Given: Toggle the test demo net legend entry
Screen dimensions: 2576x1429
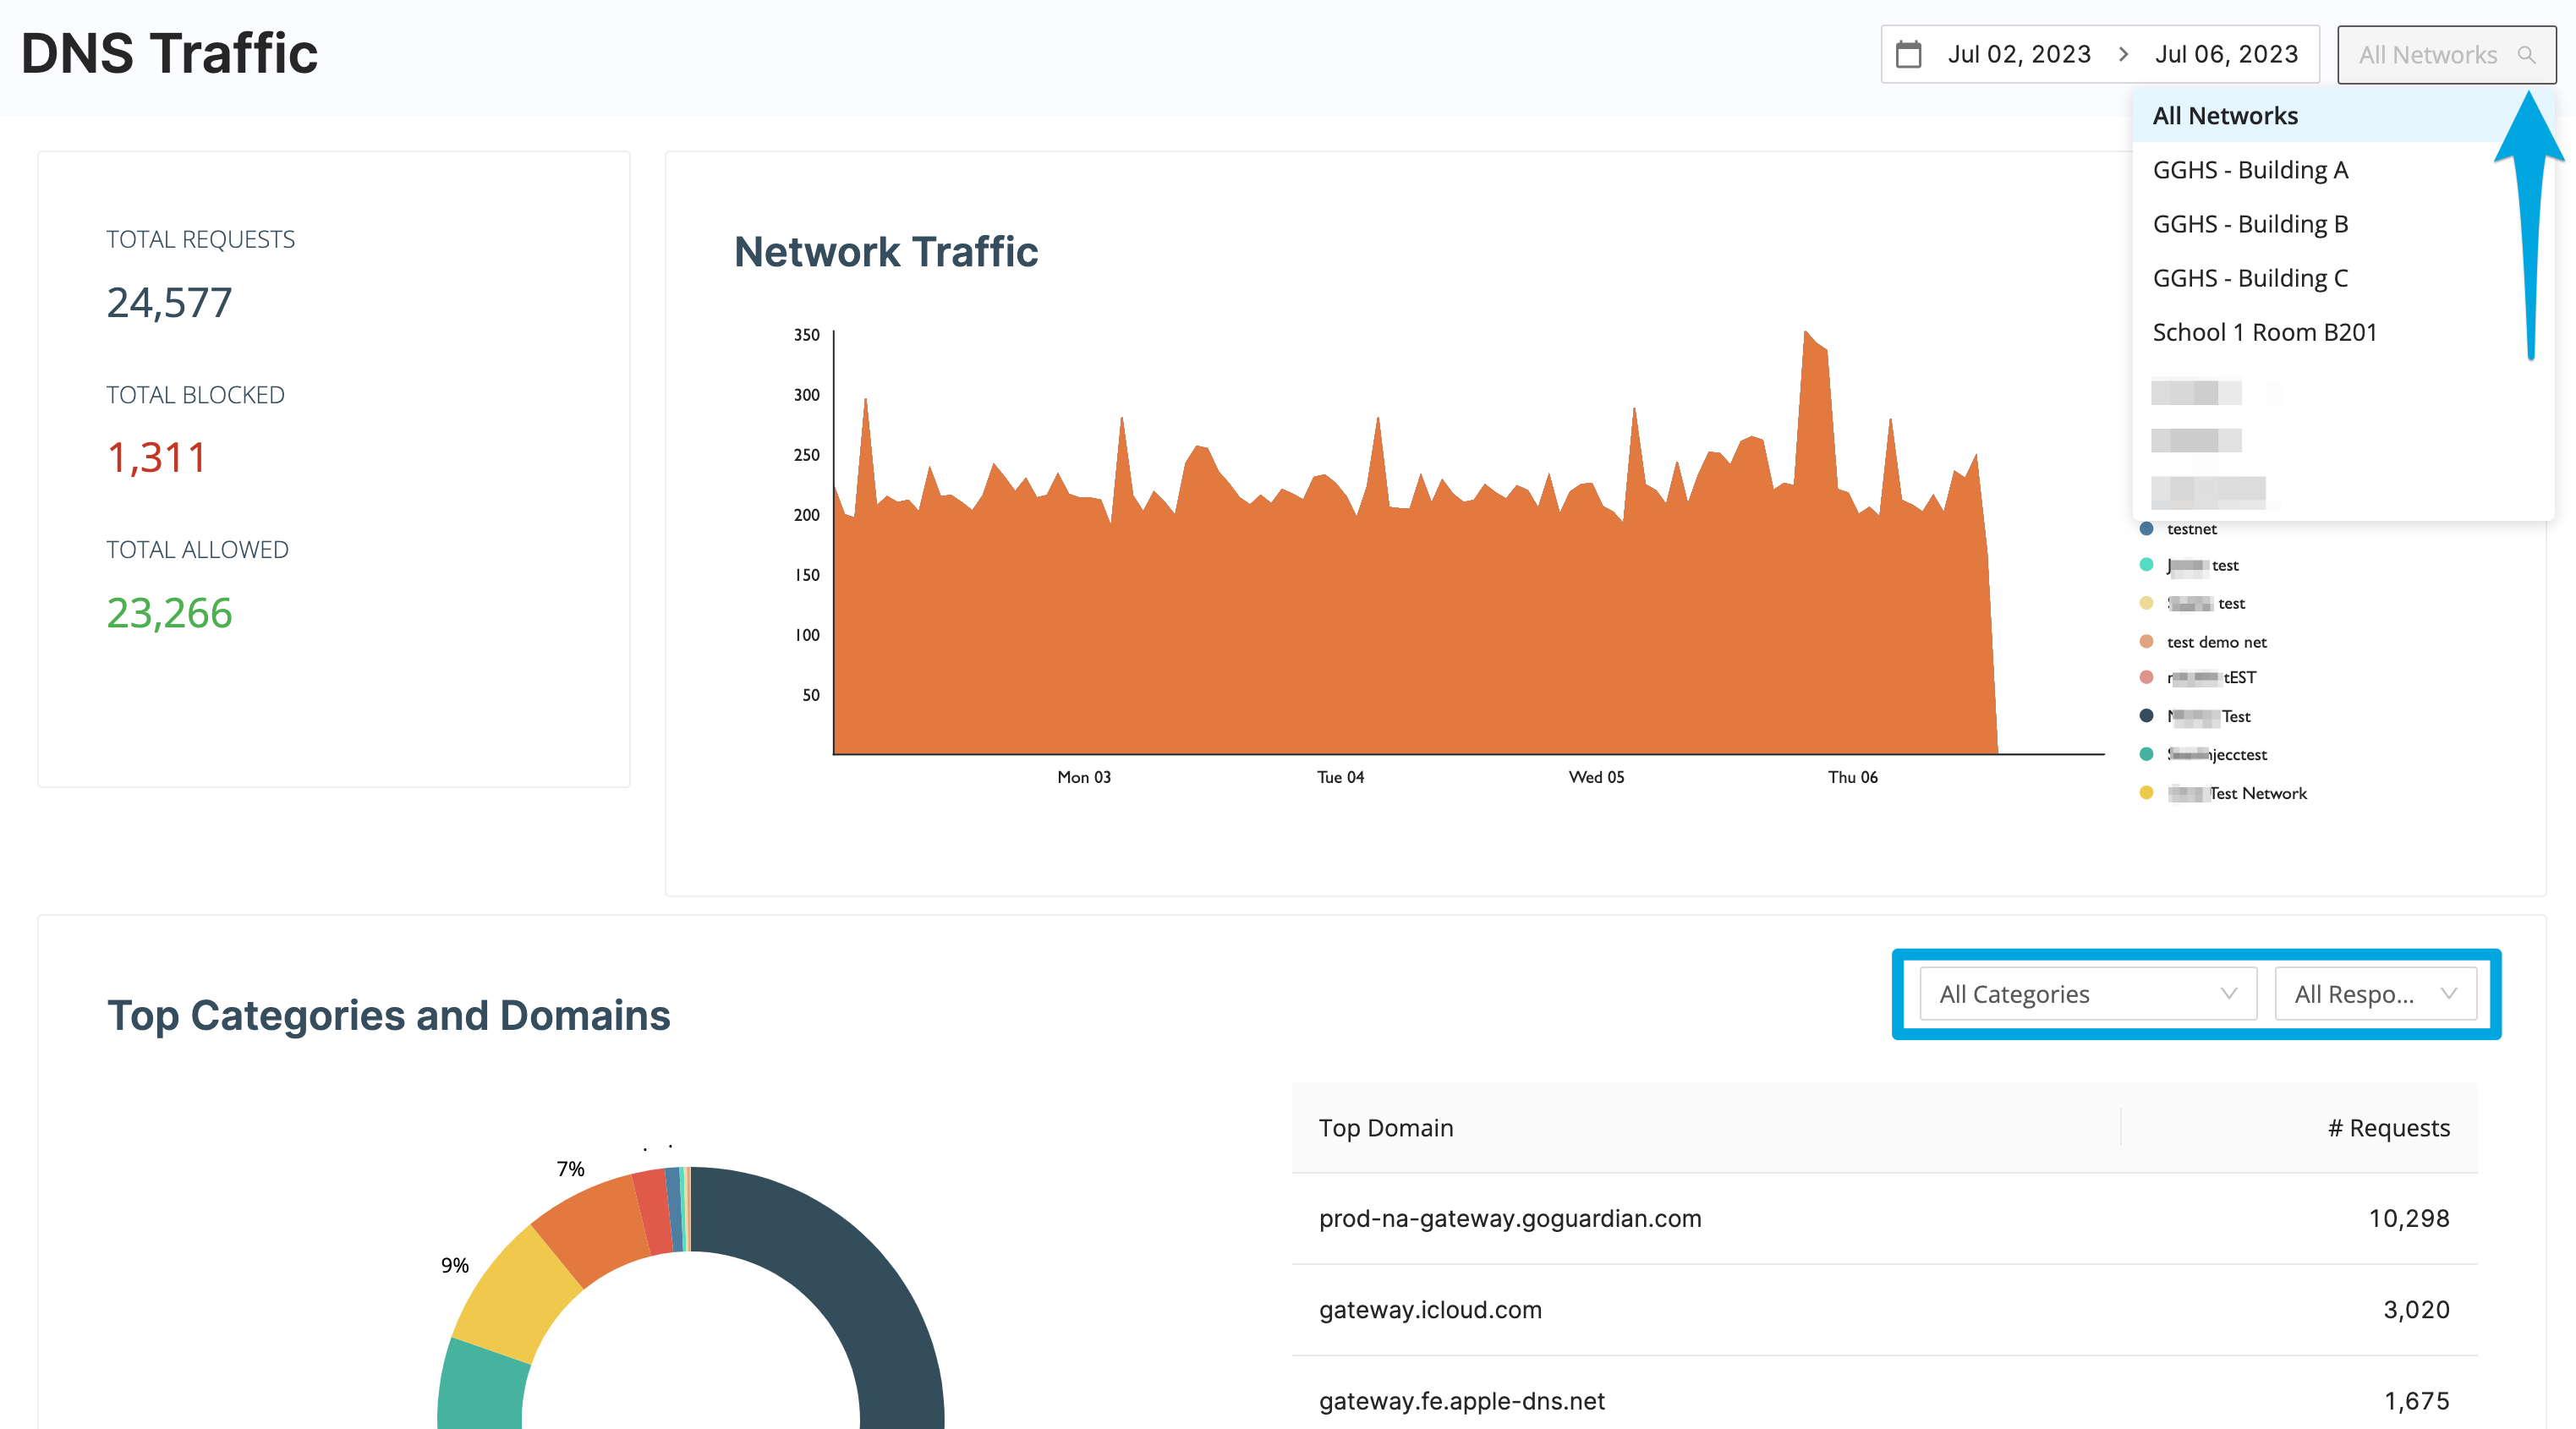Looking at the screenshot, I should [2204, 642].
